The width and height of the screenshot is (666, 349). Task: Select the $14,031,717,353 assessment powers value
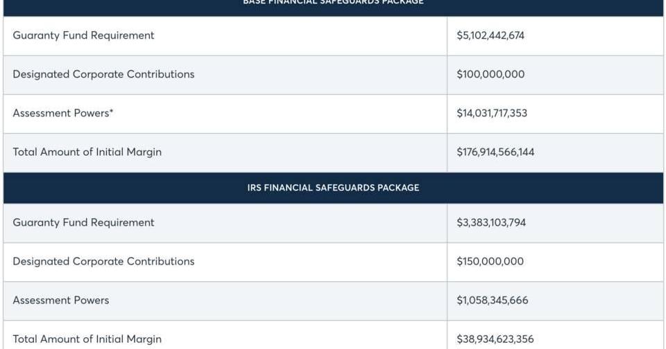pos(491,113)
